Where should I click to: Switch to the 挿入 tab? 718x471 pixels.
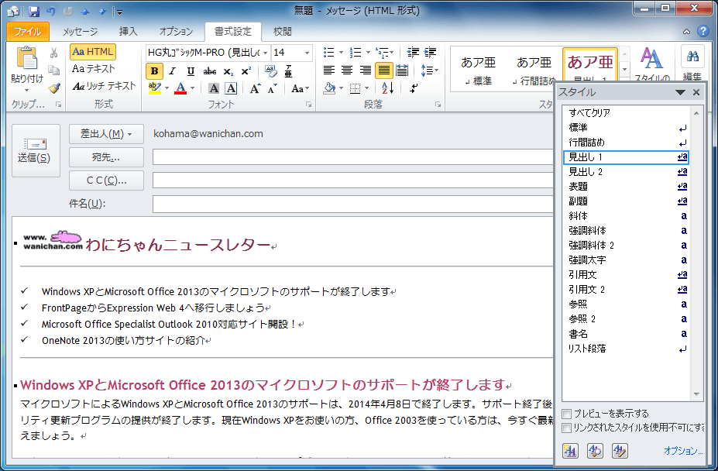(x=129, y=31)
